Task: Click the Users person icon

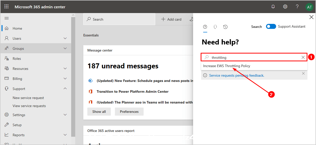Action: pyautogui.click(x=7, y=38)
